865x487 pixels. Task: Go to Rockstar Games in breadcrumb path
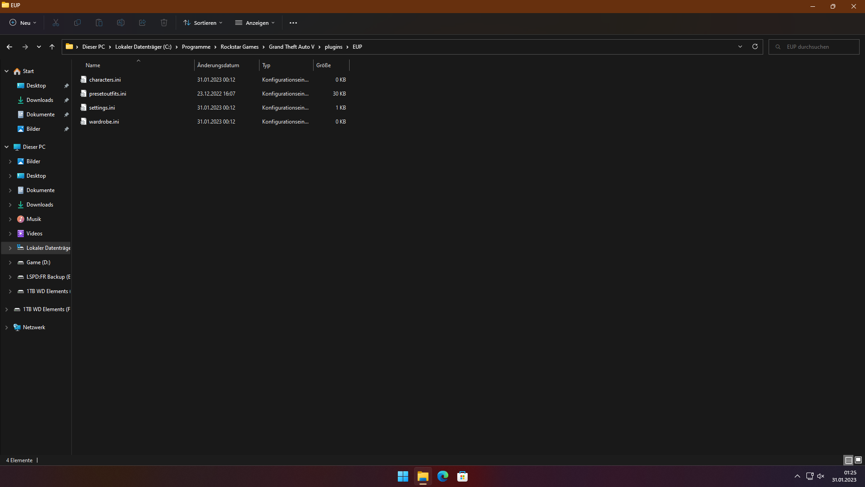click(239, 47)
